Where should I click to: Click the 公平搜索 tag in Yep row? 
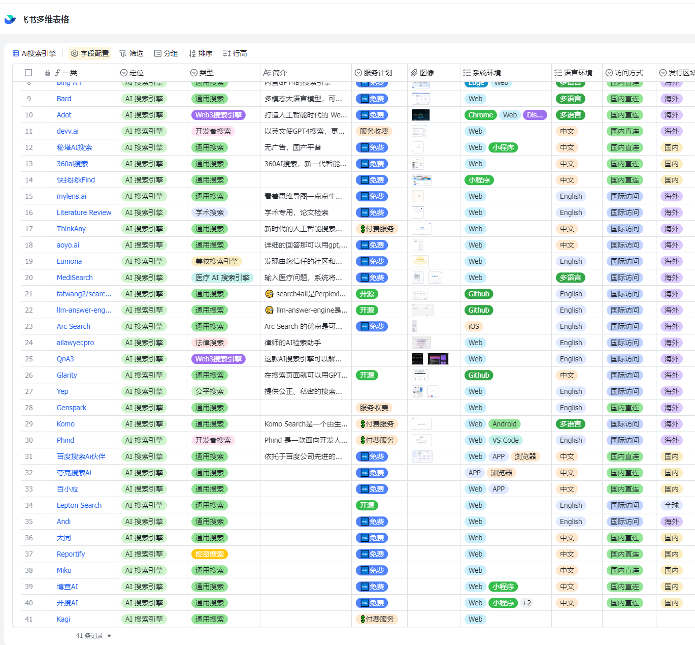click(210, 391)
